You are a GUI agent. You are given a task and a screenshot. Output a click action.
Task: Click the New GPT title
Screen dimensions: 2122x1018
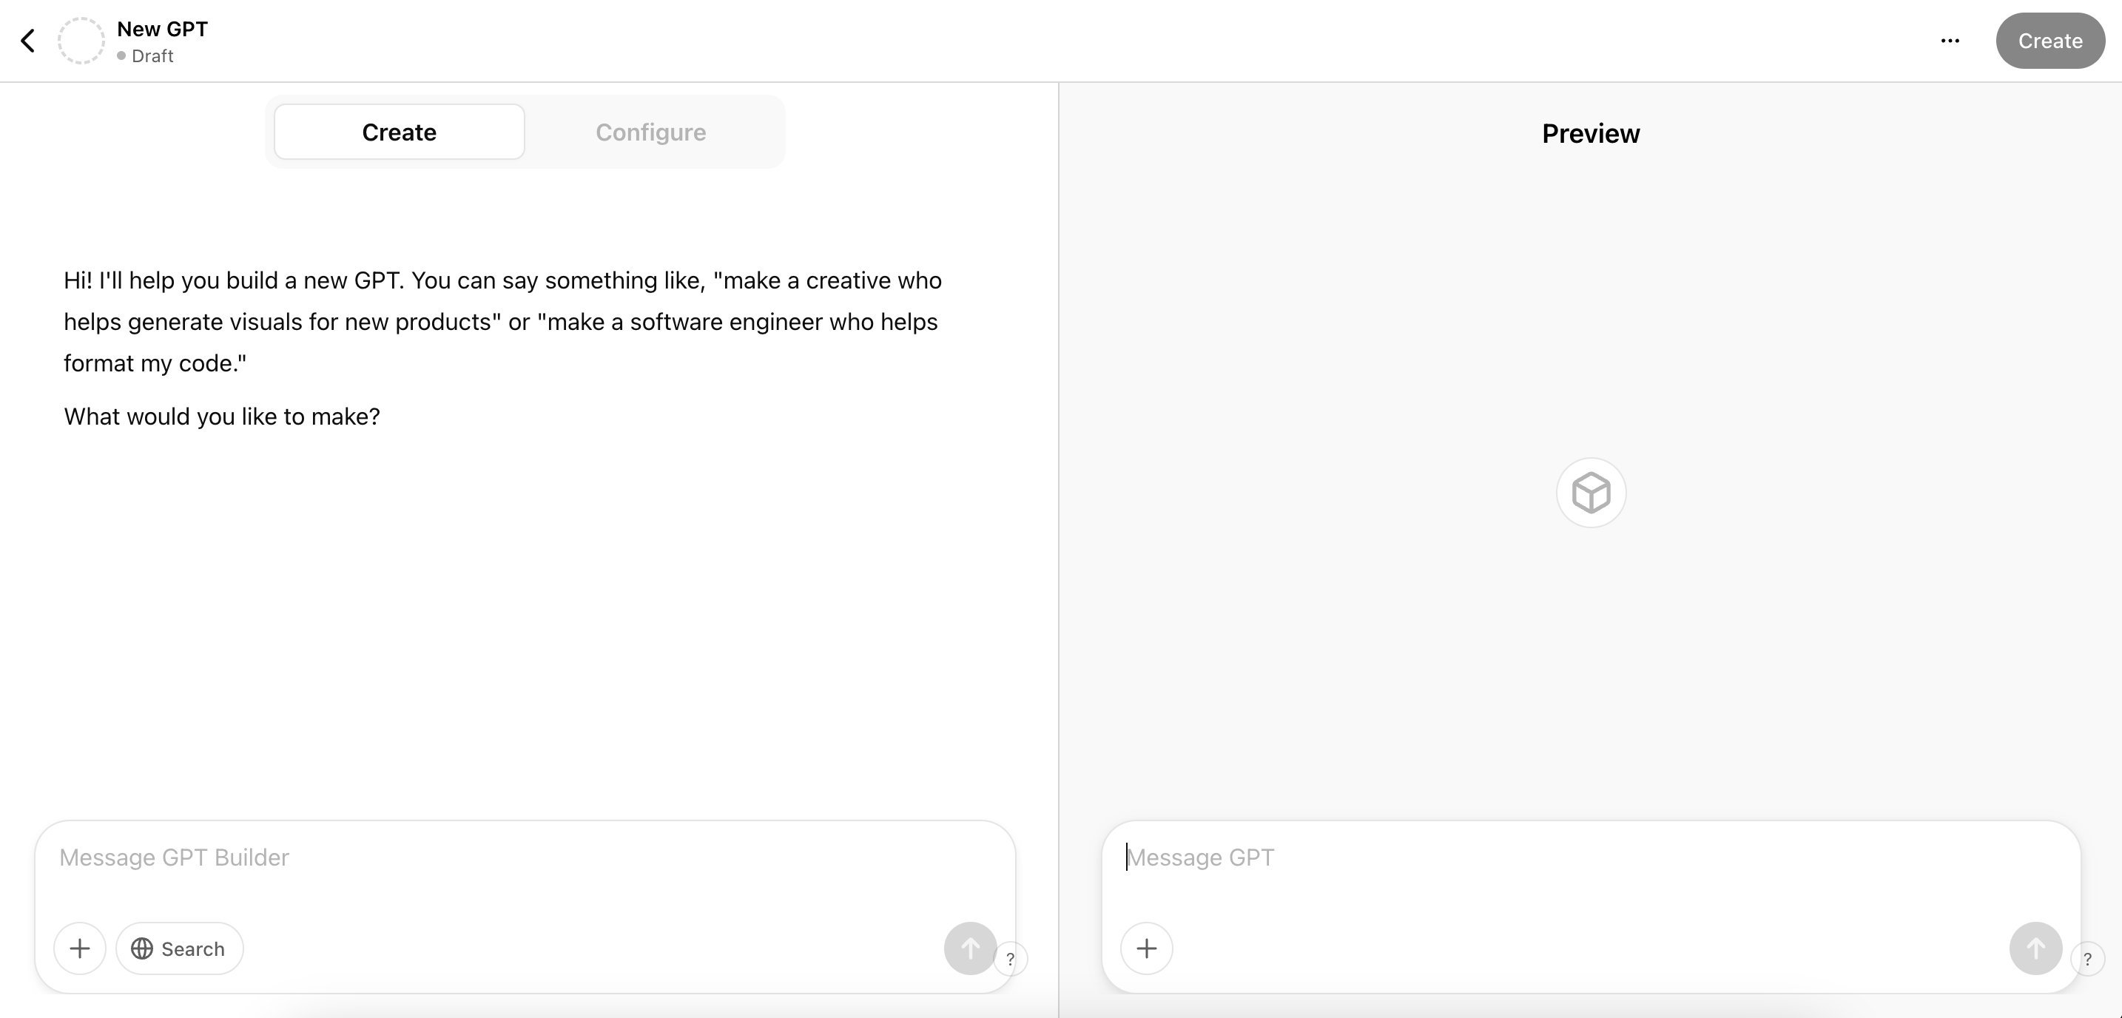pyautogui.click(x=162, y=29)
